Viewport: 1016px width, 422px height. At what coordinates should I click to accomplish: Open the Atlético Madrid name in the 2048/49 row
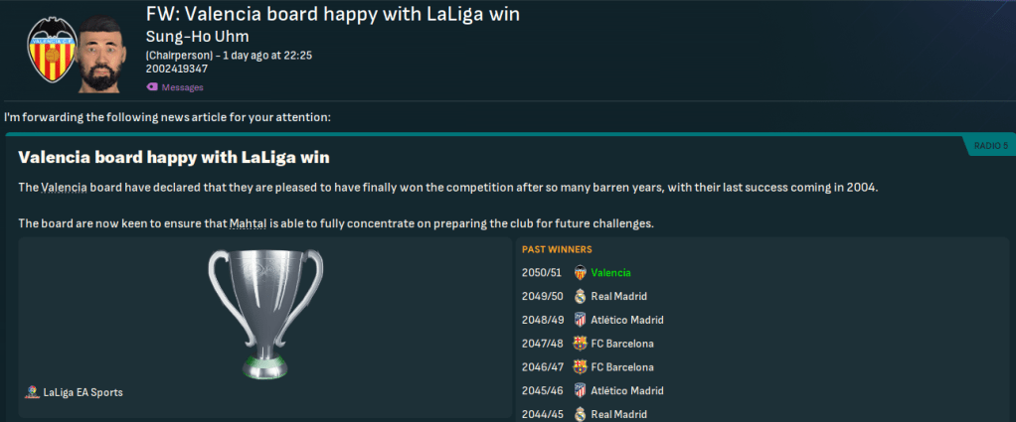[x=626, y=320]
